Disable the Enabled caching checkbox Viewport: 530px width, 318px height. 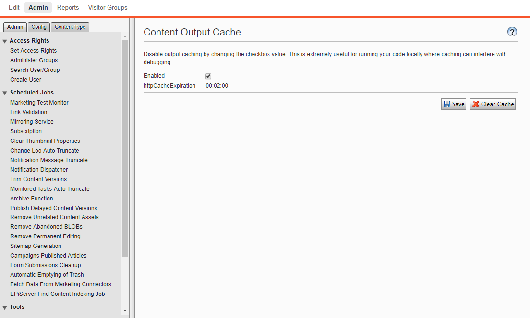point(208,76)
